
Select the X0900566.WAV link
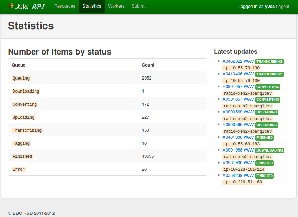click(x=238, y=125)
